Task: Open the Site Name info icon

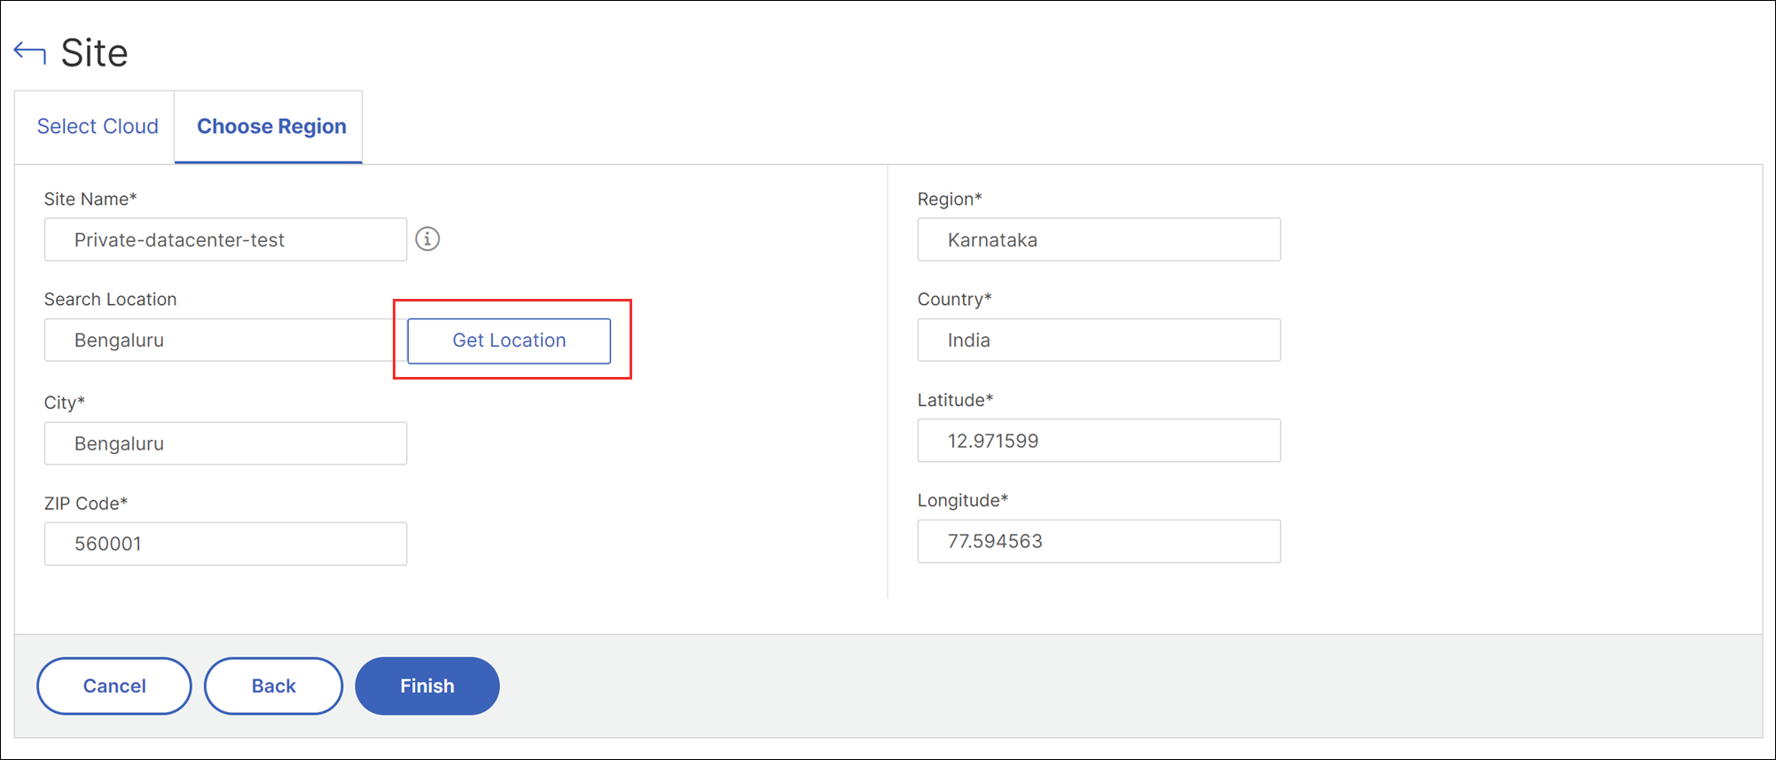Action: [x=427, y=239]
